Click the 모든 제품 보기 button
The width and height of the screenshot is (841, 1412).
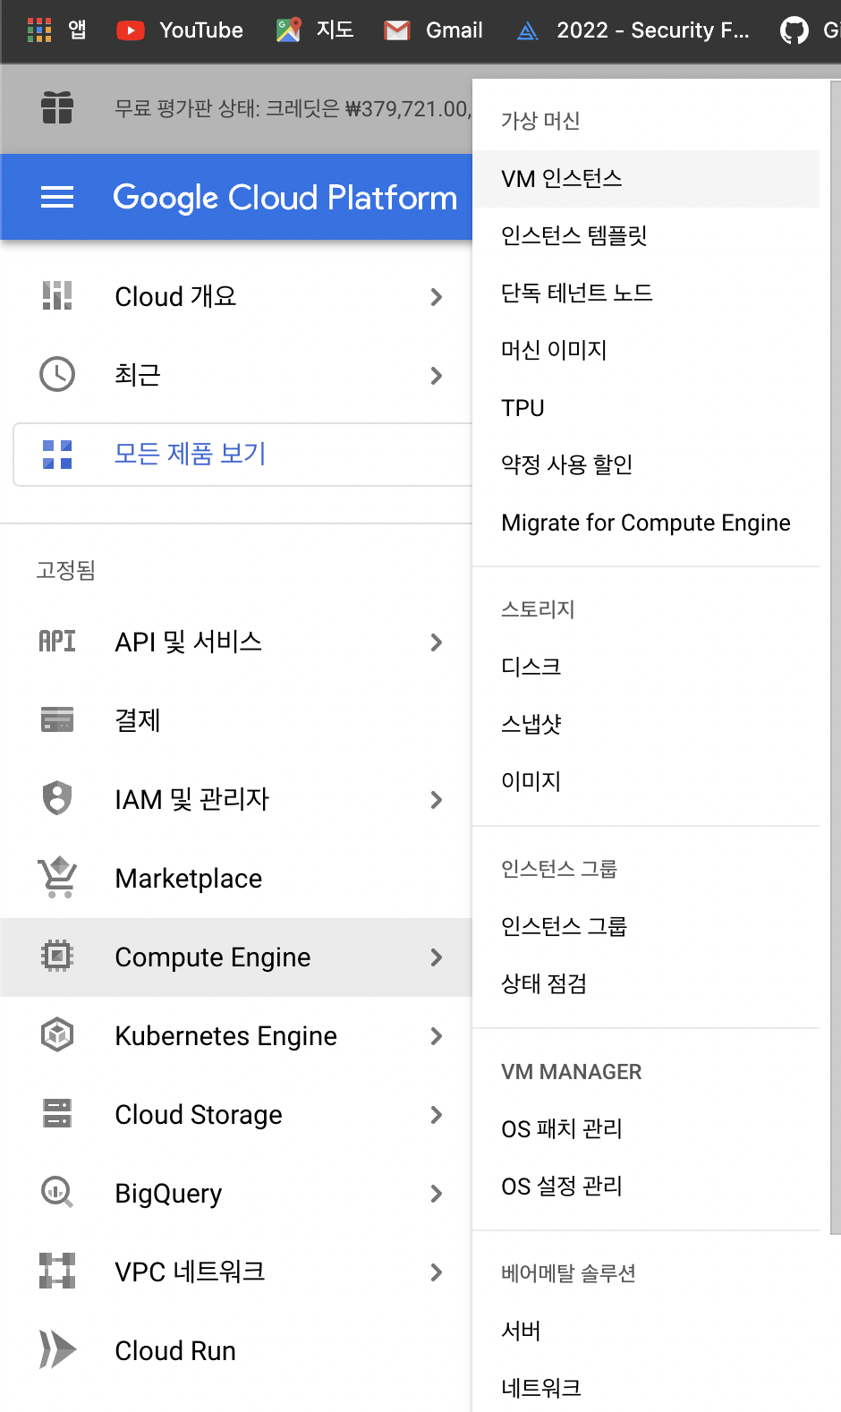[x=242, y=455]
